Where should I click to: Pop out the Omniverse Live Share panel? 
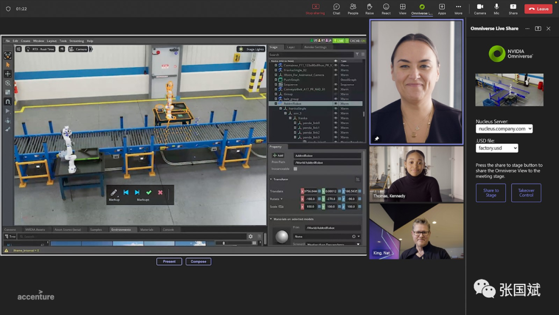(538, 28)
